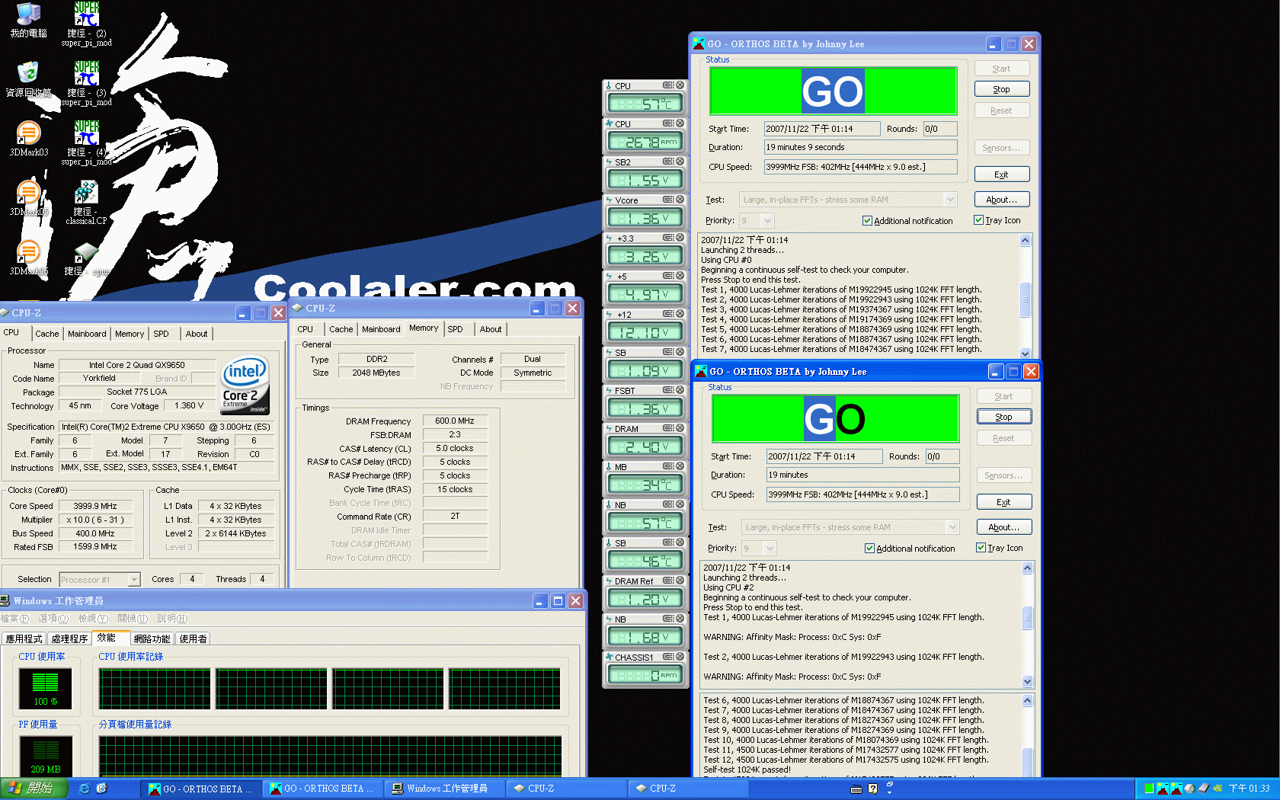Click the Intel Core 2 Extreme logo
The image size is (1280, 800).
[245, 385]
